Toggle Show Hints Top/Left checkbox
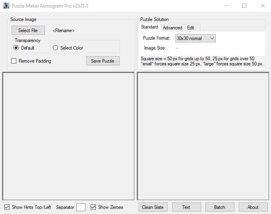The width and height of the screenshot is (271, 214). coord(7,207)
